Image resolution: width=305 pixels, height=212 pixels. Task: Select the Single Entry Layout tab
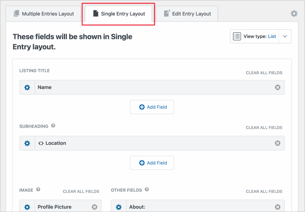coord(119,14)
